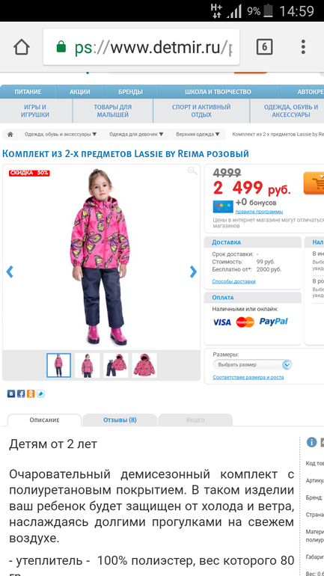Click the home breadcrumb icon
This screenshot has height=576, width=324.
point(10,135)
